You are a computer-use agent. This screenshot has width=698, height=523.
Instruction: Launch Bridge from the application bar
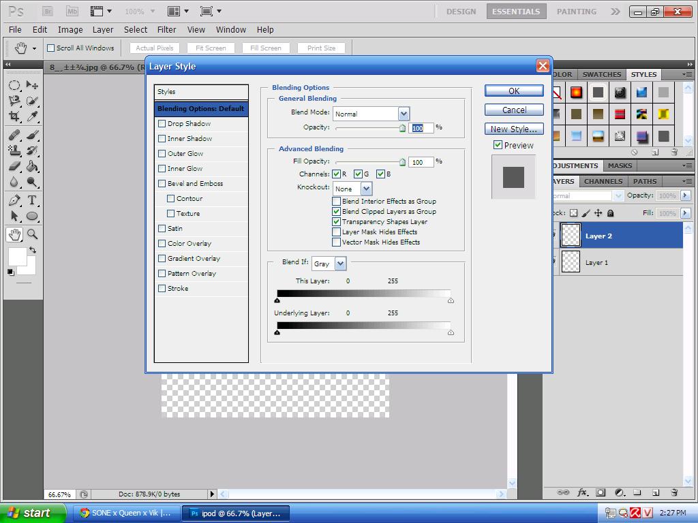47,11
